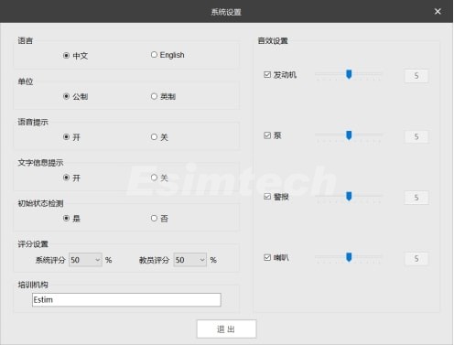Turn voice prompt 关 off
454x345 pixels.
[x=154, y=137]
